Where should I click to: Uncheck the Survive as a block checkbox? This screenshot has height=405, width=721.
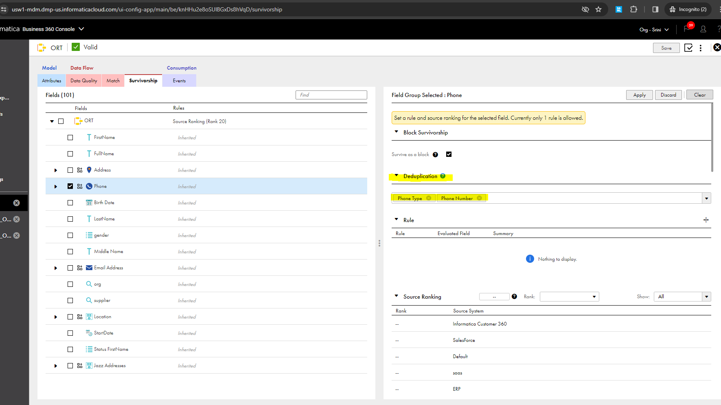(449, 154)
